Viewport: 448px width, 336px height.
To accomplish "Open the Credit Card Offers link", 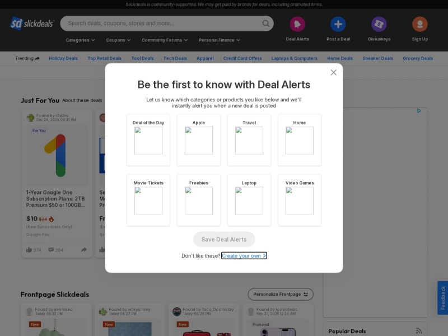I will pos(242,58).
